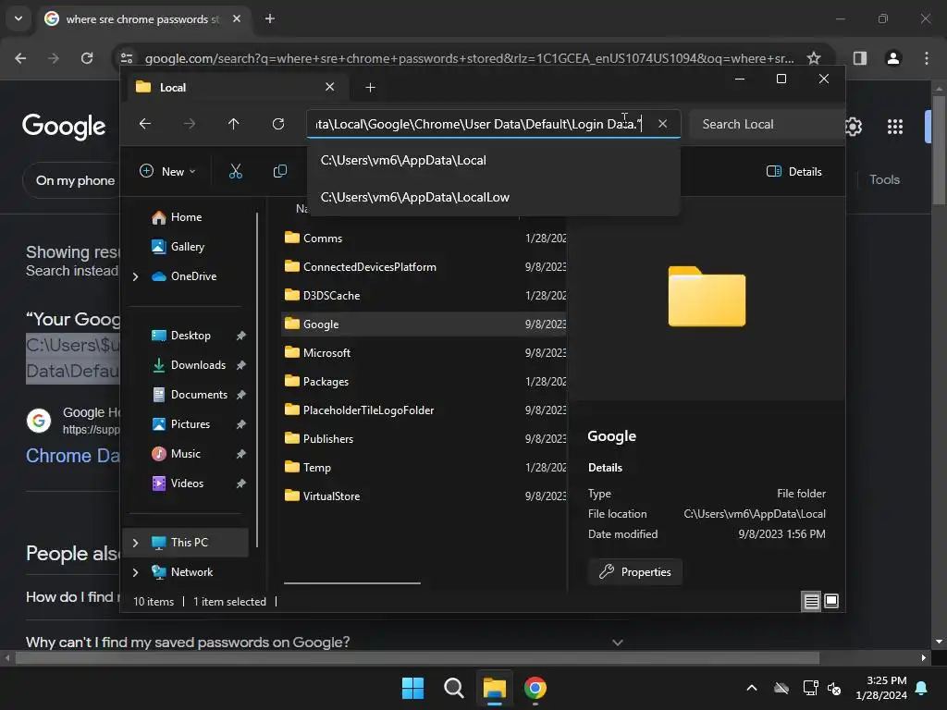Click the File Explorer forward arrow
Image resolution: width=947 pixels, height=710 pixels.
(190, 124)
